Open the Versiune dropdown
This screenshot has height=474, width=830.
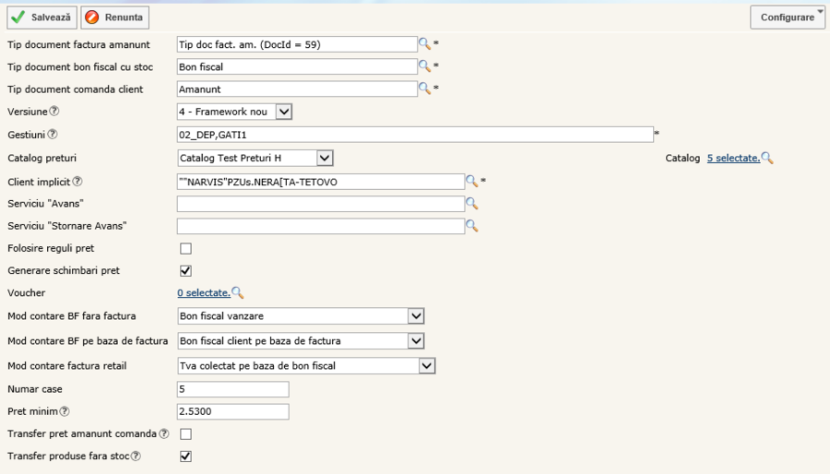tap(284, 112)
